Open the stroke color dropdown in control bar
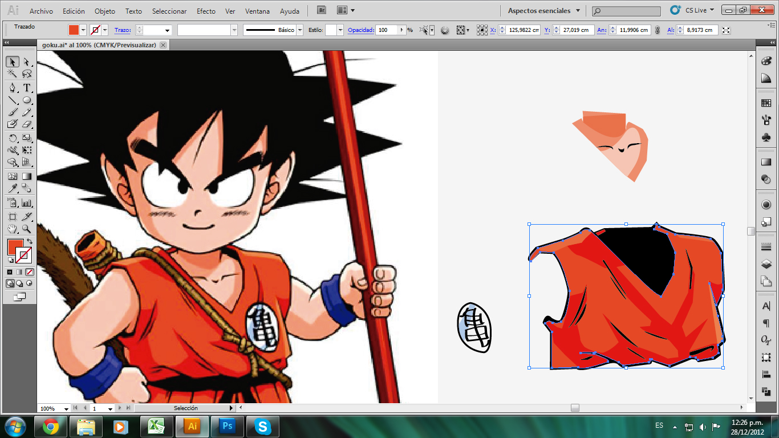This screenshot has height=438, width=779. pos(105,30)
